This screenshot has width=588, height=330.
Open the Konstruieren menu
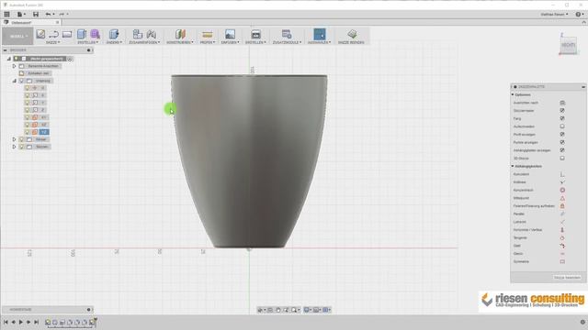[x=180, y=42]
